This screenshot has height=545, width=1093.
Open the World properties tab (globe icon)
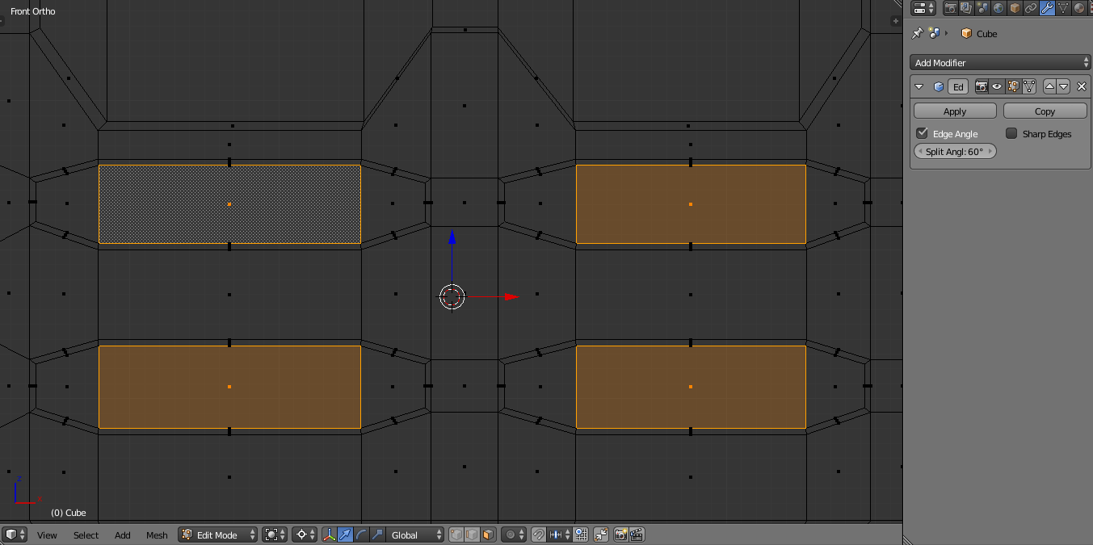(998, 8)
